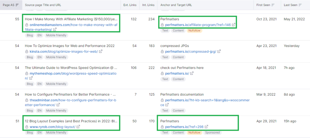Click Nofollow tag in ryrob row
Image resolution: width=310 pixels, height=138 pixels.
tap(194, 133)
